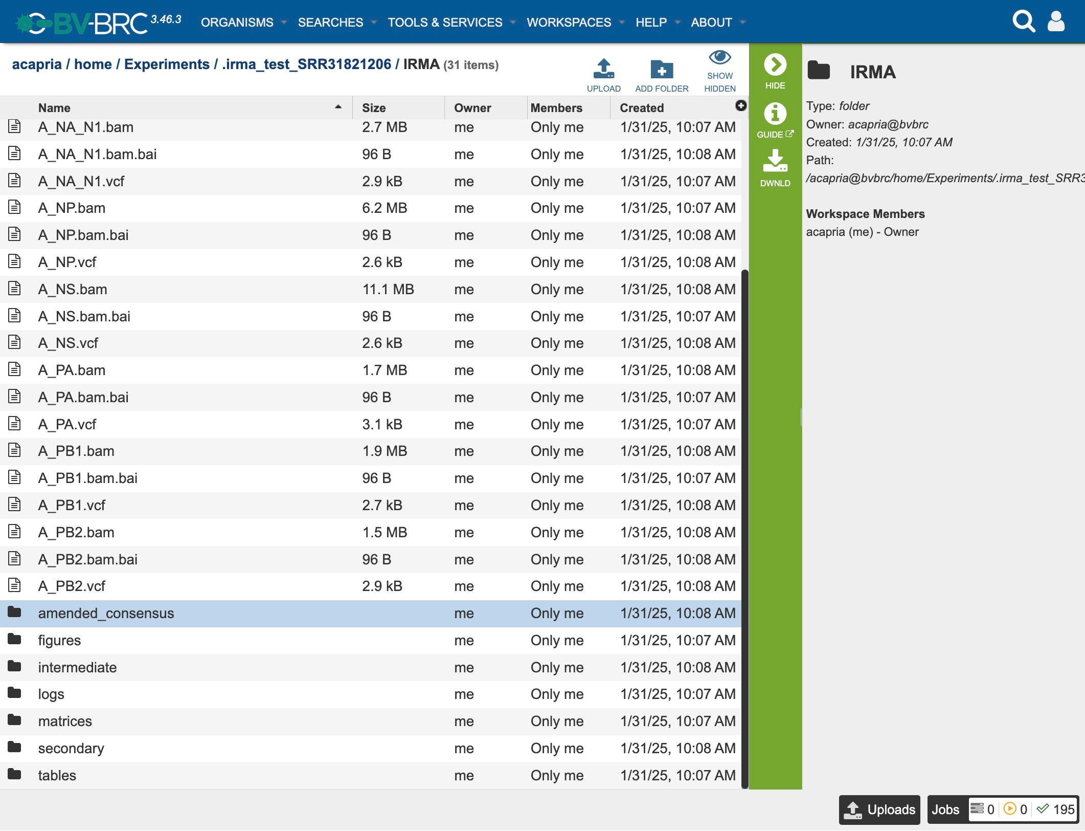Click the DWNLD download icon

[775, 161]
